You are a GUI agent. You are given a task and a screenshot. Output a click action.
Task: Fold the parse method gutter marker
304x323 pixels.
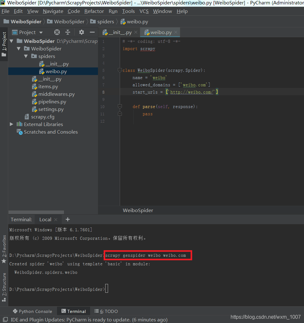[x=120, y=107]
